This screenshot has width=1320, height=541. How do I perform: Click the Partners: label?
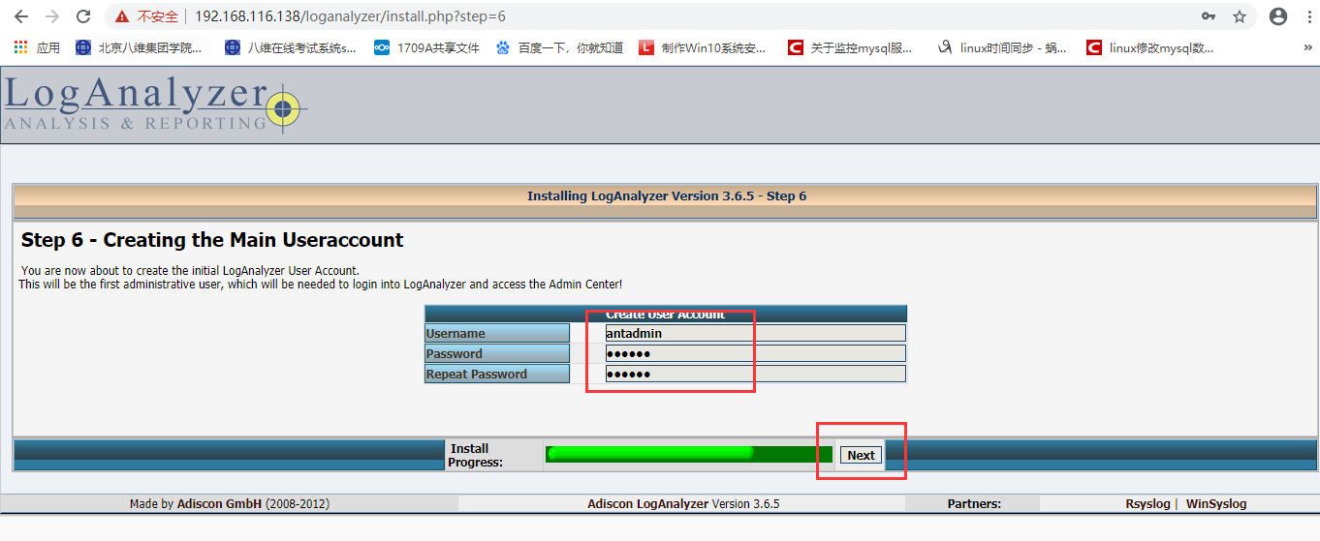tap(974, 503)
